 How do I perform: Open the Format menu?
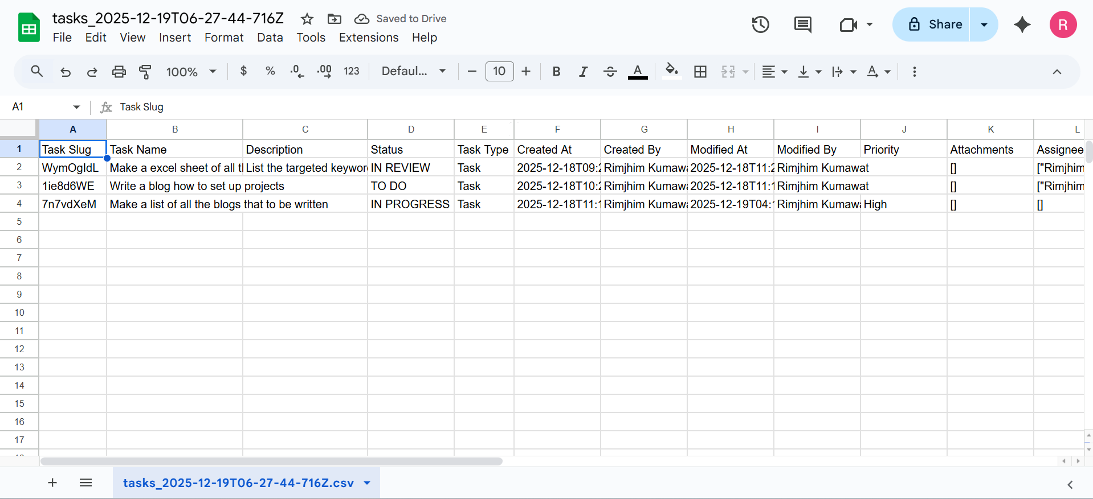coord(224,38)
